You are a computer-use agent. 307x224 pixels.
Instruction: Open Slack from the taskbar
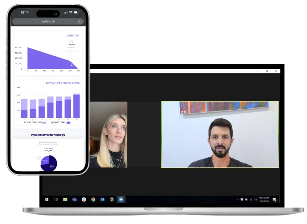84,199
